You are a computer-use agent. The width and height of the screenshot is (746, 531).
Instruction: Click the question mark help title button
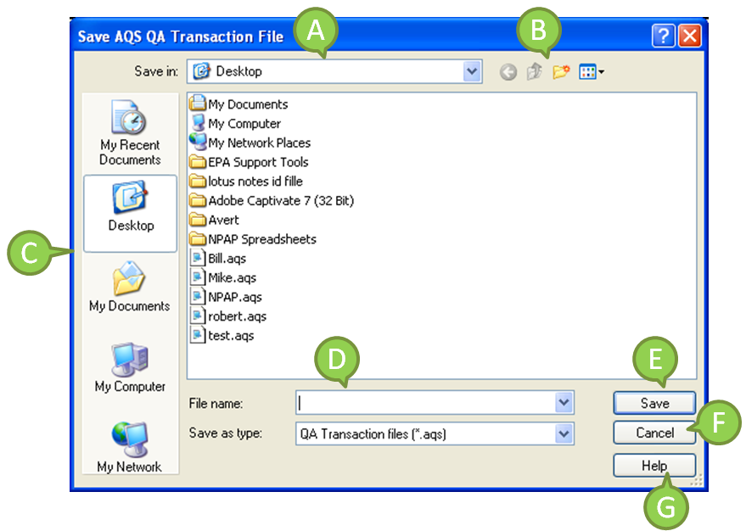pyautogui.click(x=664, y=36)
